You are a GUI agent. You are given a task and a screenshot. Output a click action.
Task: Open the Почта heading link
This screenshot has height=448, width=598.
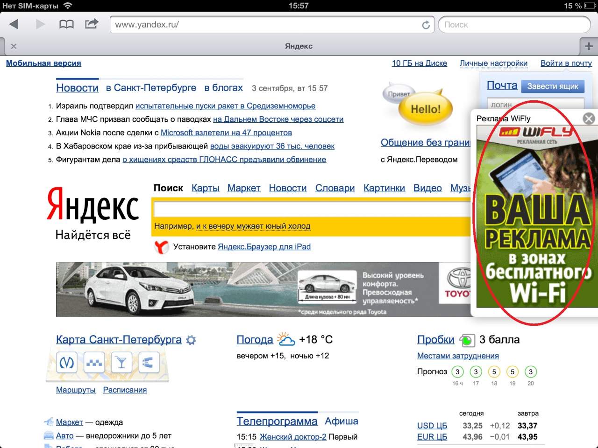502,85
